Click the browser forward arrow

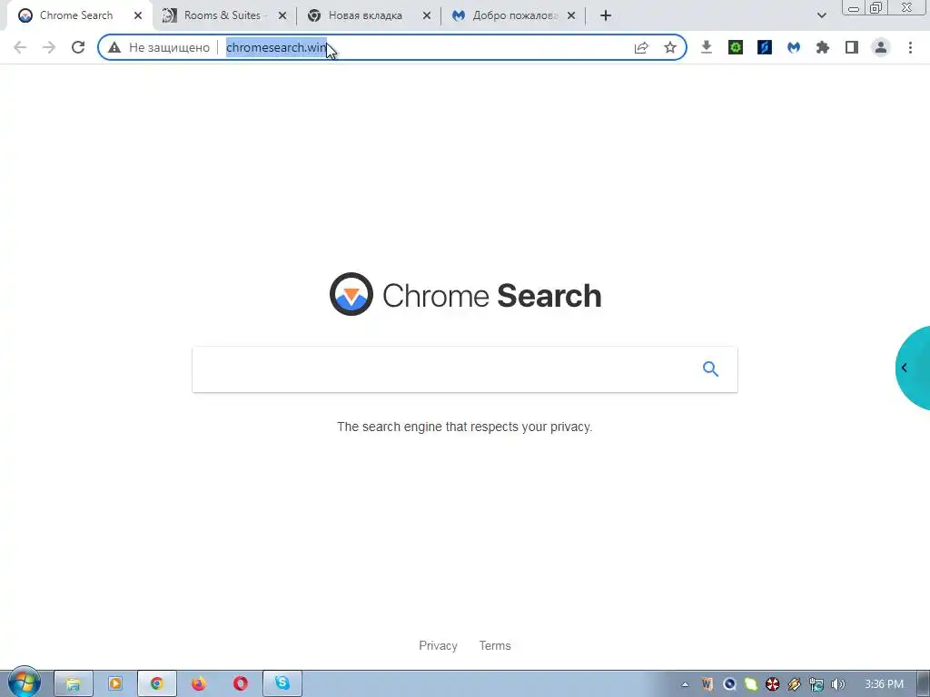pos(49,47)
